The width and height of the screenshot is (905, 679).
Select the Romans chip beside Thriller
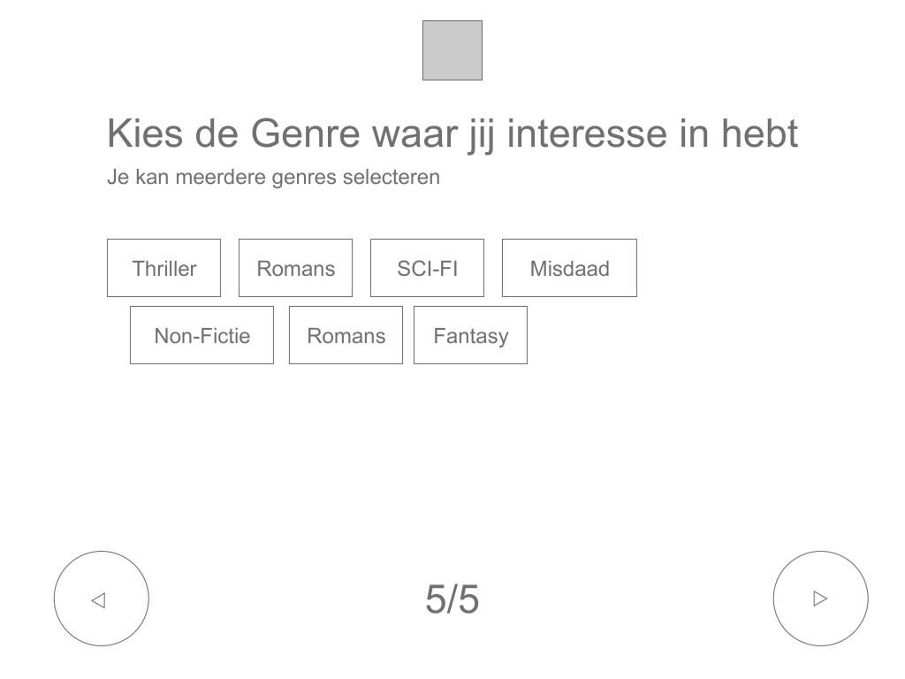click(295, 268)
